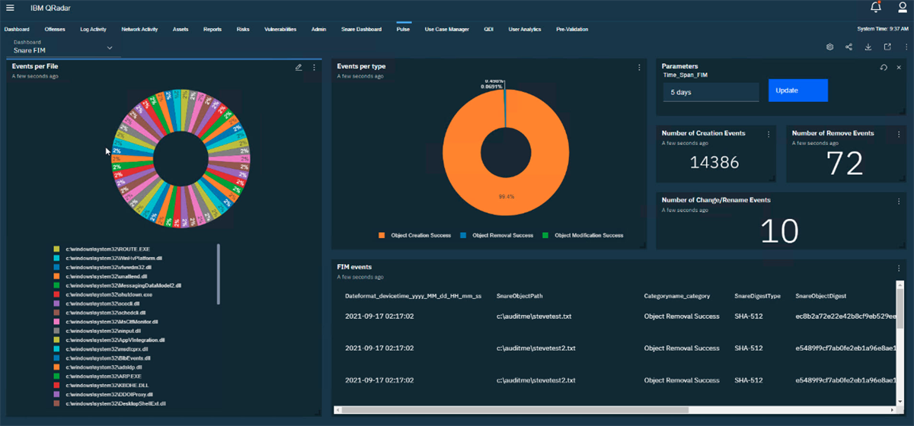Open the Network Activity tab

point(139,29)
